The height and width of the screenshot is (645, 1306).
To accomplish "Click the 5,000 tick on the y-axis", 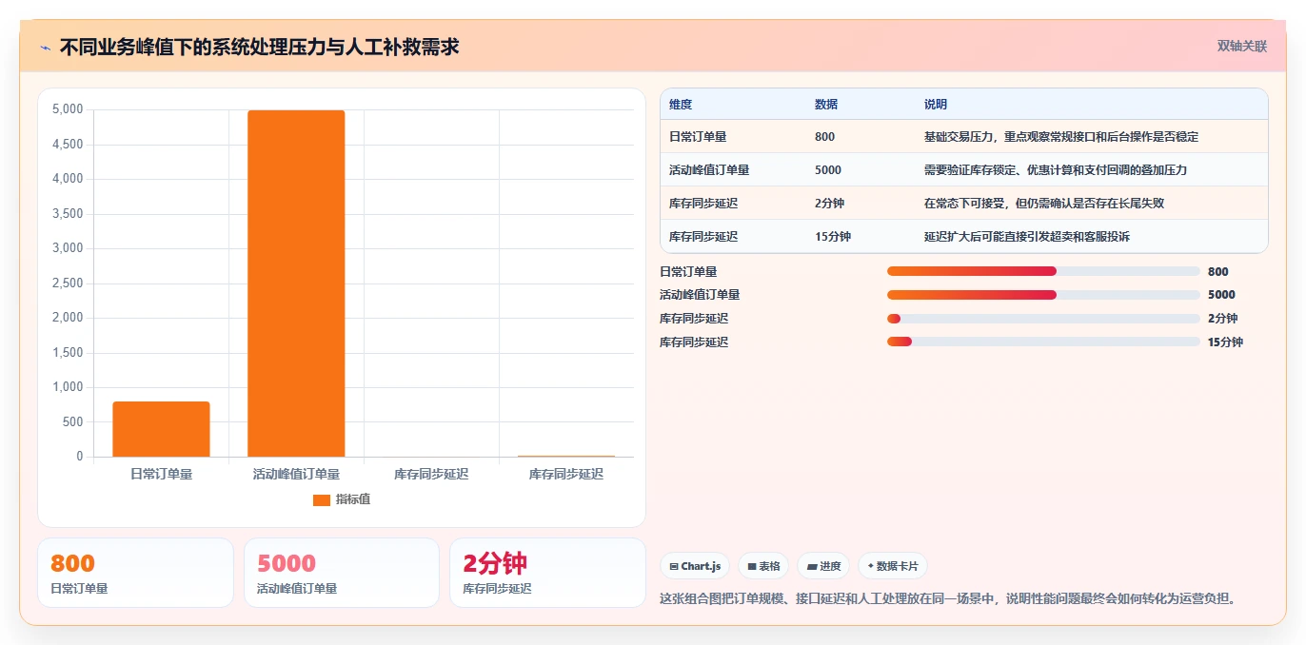I will pyautogui.click(x=68, y=109).
